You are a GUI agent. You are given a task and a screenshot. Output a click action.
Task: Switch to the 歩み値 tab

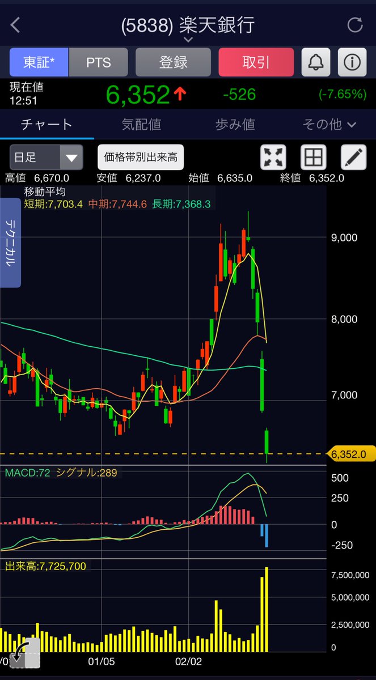click(235, 124)
